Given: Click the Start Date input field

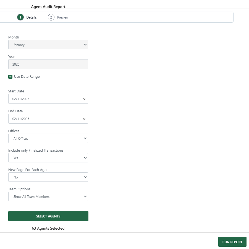Looking at the screenshot, I should click(x=44, y=99).
